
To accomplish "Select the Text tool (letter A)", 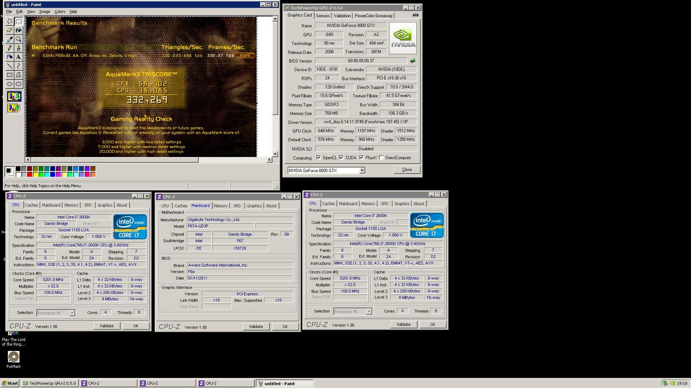I will (x=19, y=57).
